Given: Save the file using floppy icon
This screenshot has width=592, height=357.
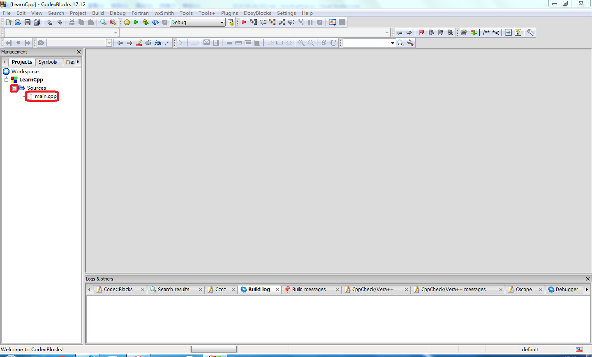Looking at the screenshot, I should [x=28, y=22].
